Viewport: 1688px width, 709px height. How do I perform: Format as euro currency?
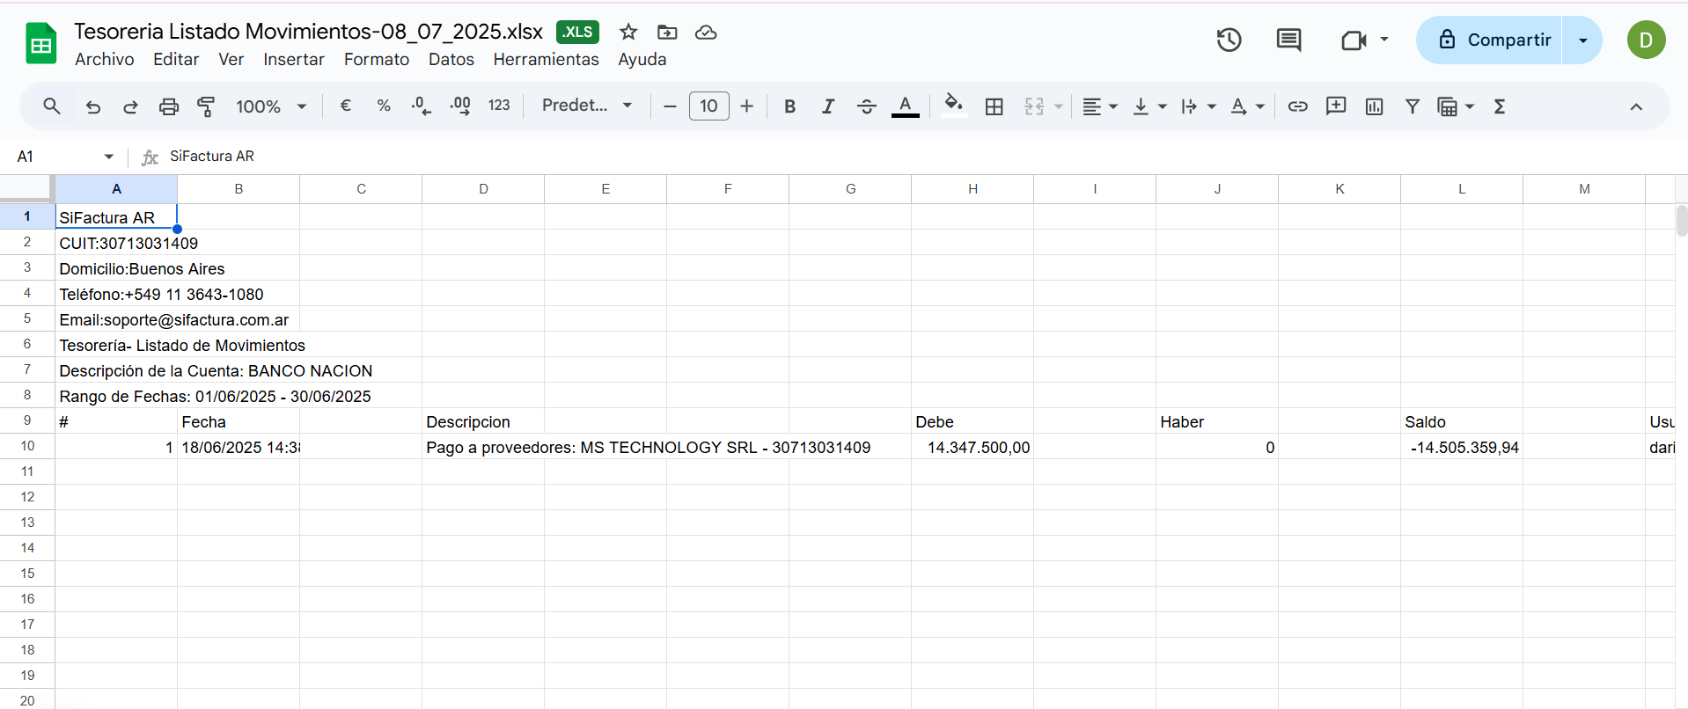tap(346, 106)
